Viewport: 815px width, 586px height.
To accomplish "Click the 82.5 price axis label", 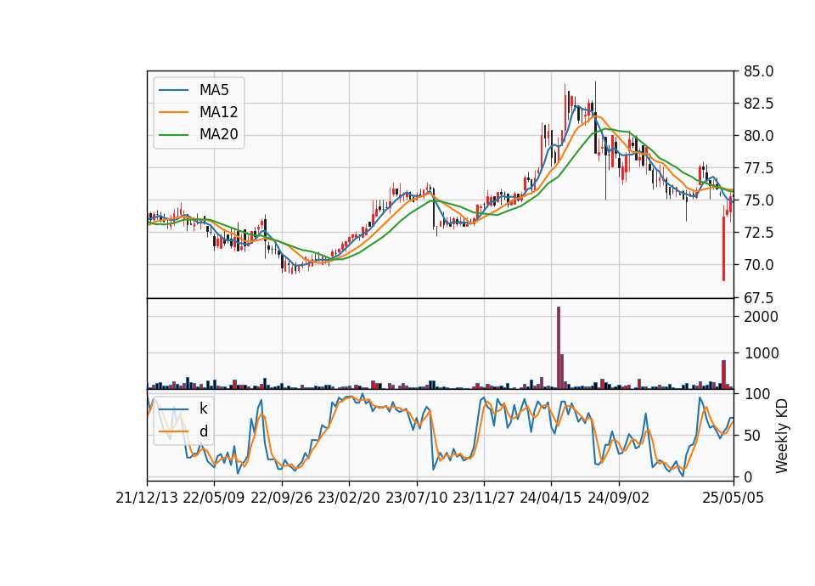I will click(758, 104).
